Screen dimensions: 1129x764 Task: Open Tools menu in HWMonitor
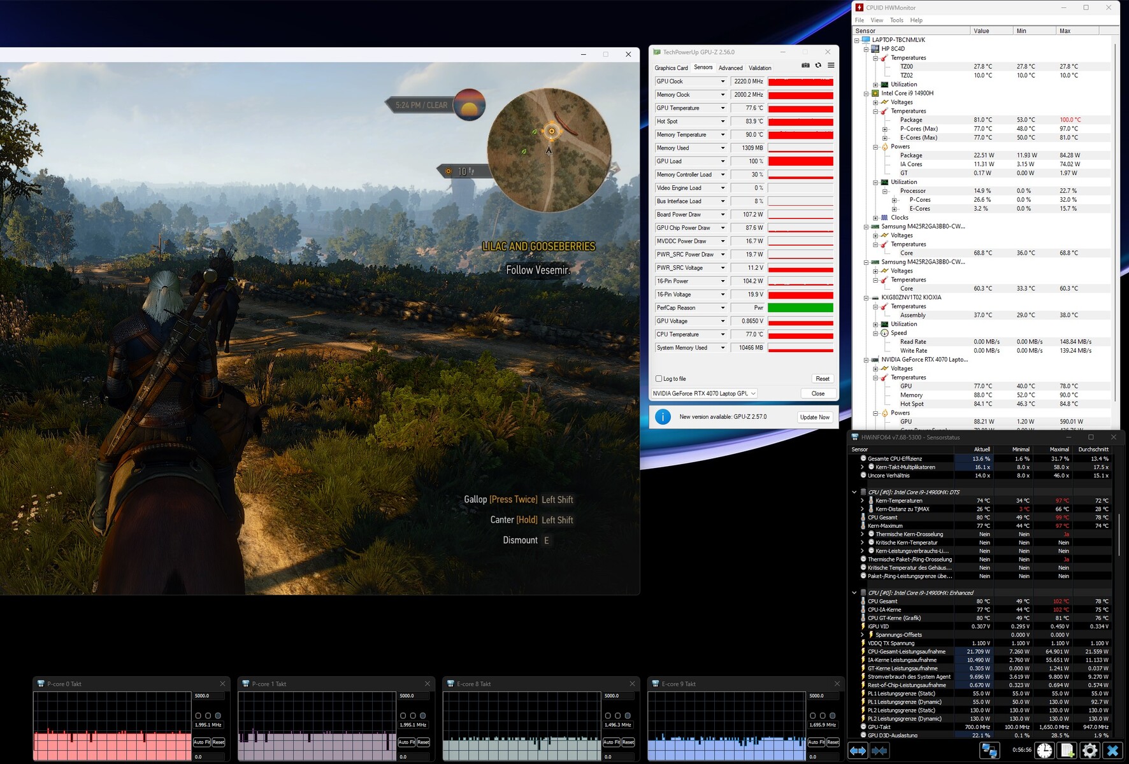click(896, 20)
